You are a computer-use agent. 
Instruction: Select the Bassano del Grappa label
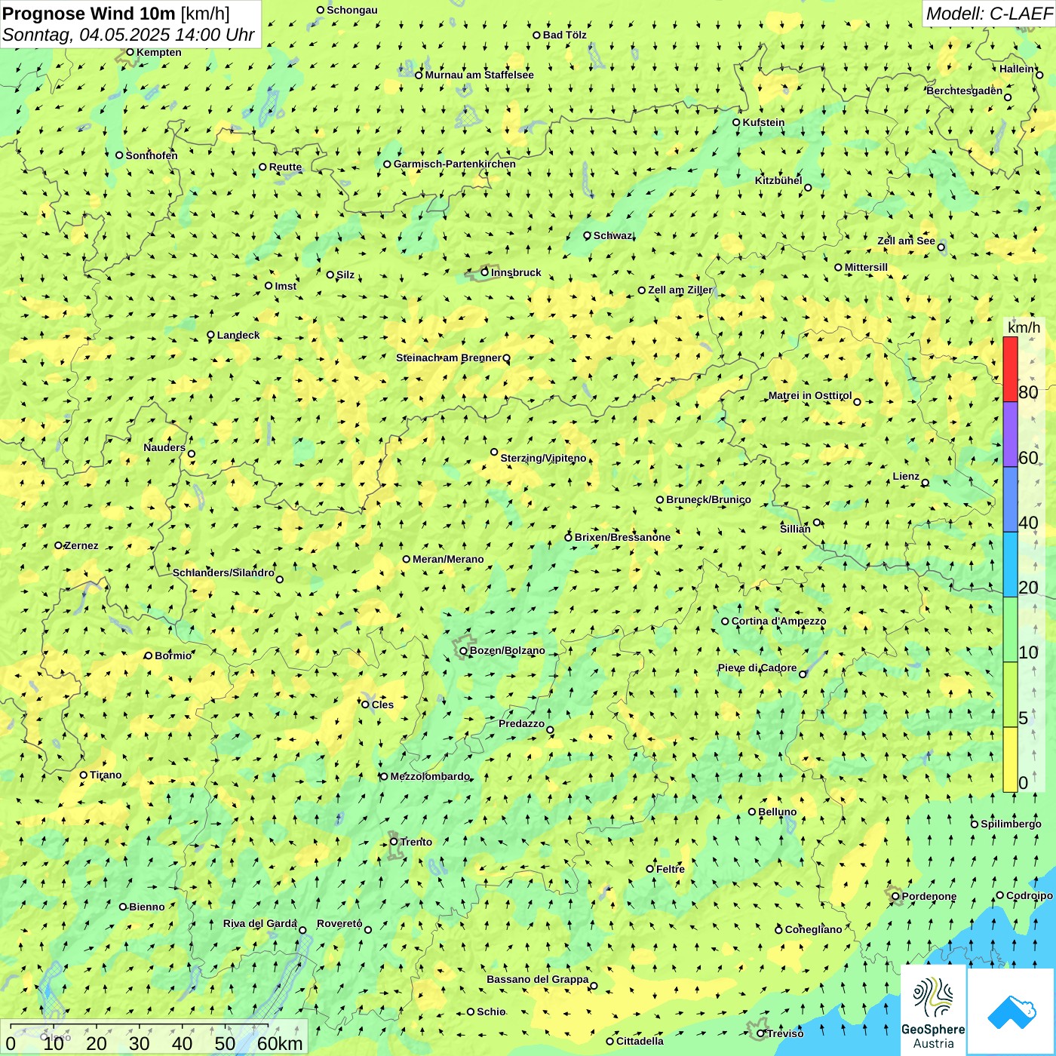(x=538, y=979)
